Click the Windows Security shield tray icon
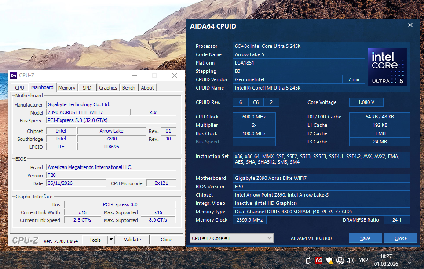Screen dimensions: 424x269 point(329,260)
